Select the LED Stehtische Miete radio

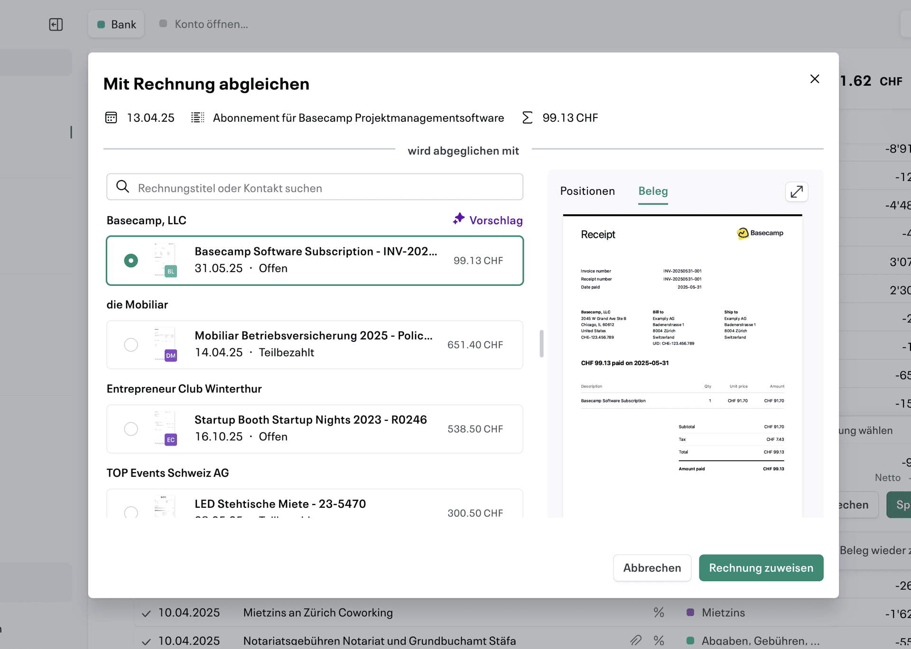point(131,512)
